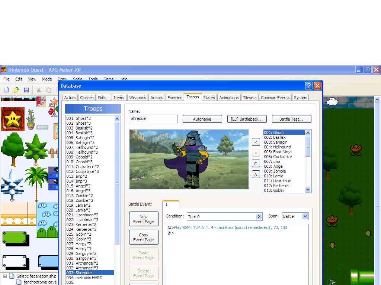The image size is (381, 285).
Task: Click the [ED] Battleback... button
Action: pyautogui.click(x=247, y=119)
